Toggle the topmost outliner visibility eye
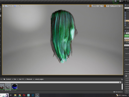 point(125,12)
